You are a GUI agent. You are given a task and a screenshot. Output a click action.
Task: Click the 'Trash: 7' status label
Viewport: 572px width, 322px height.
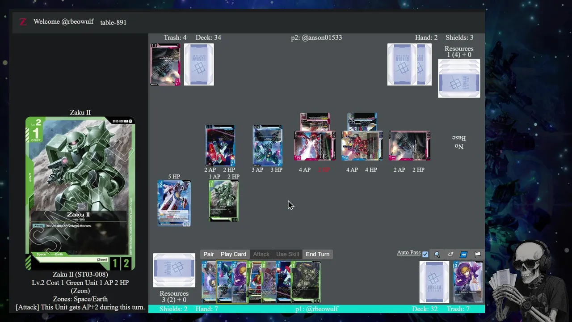(x=458, y=309)
